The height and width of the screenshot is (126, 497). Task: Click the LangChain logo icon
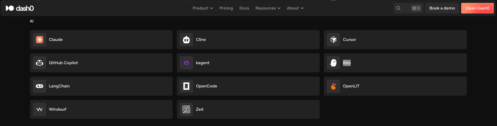(x=39, y=86)
